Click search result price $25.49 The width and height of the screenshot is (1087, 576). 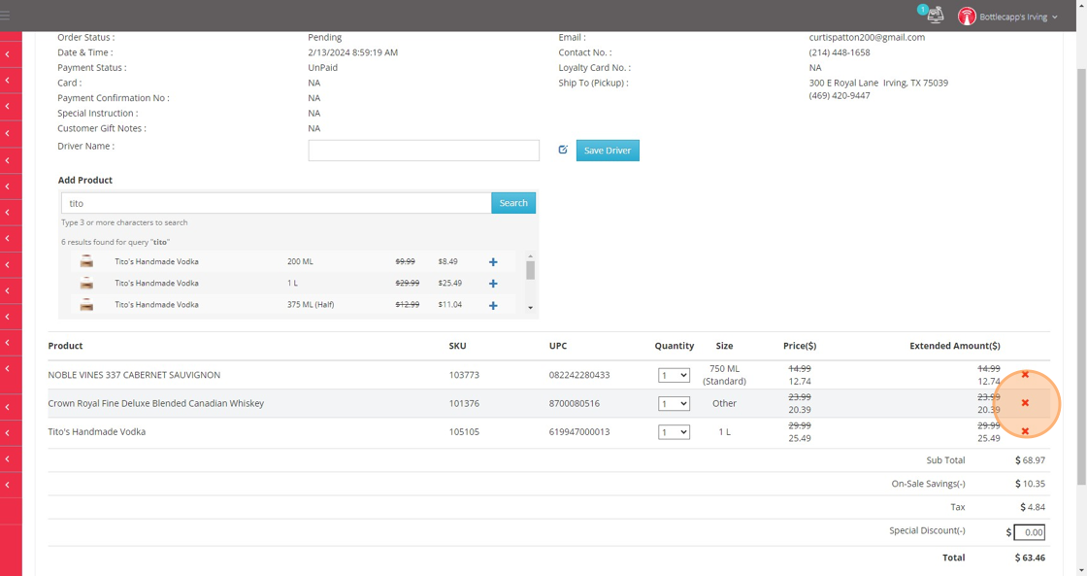(x=450, y=283)
